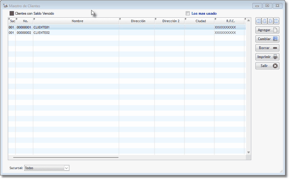Go to the next record with the single-right arrow
The width and height of the screenshot is (289, 179).
coord(270,21)
